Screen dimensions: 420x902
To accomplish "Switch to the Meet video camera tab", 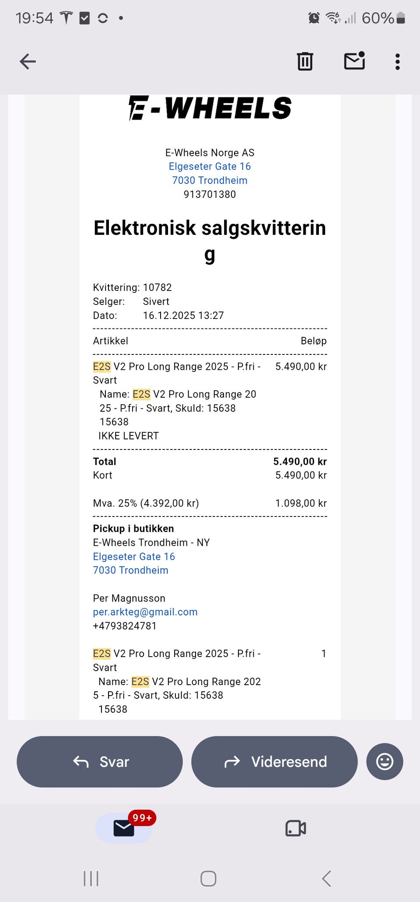I will pos(296,828).
